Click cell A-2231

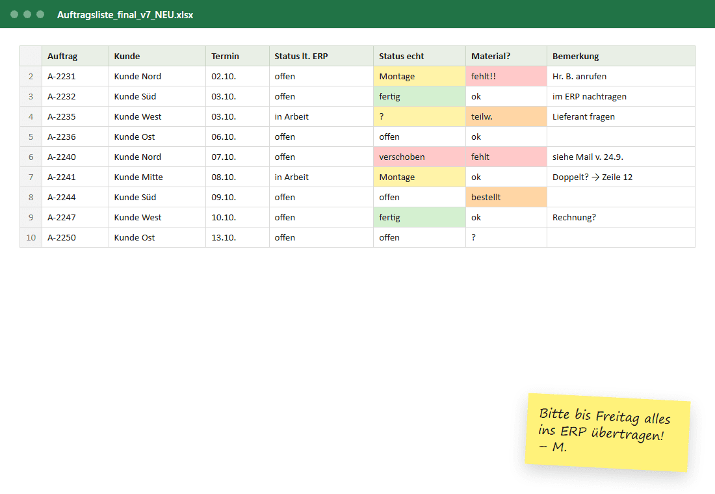coord(75,76)
